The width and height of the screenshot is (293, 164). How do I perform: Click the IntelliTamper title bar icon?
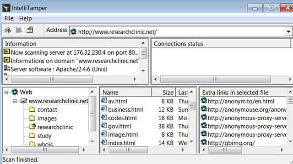pos(6,8)
